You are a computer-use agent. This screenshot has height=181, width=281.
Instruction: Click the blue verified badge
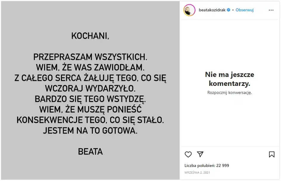[x=228, y=10]
